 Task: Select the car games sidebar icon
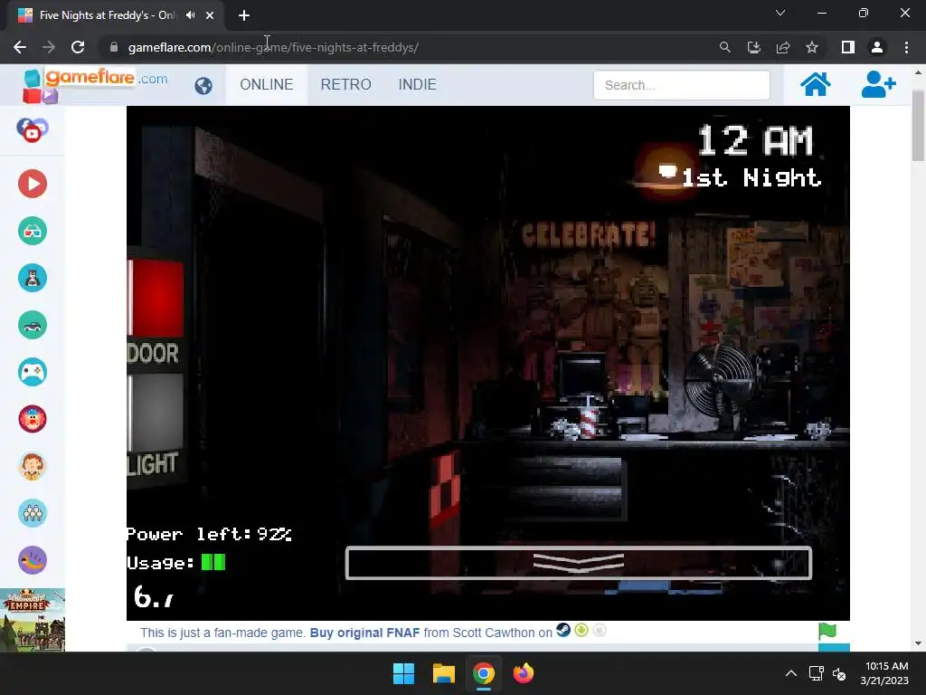tap(33, 325)
